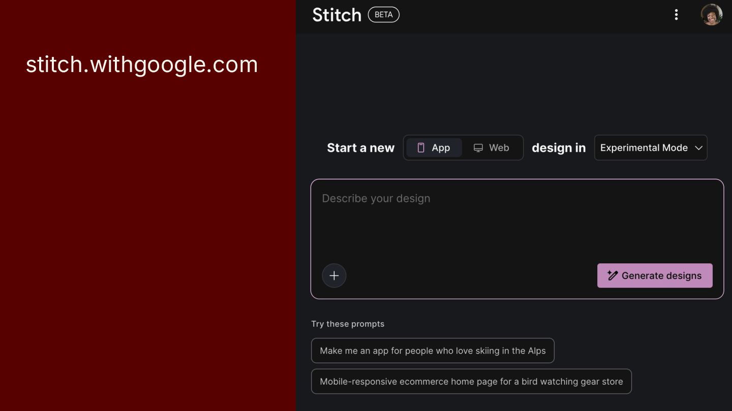Select the App design type
Image resolution: width=732 pixels, height=411 pixels.
[434, 148]
